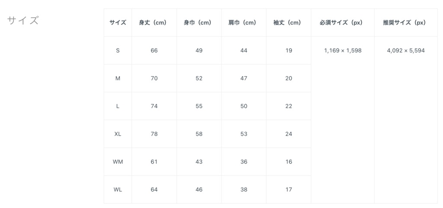443x208 pixels.
Task: Select the 推奨サイズ (px) header
Action: pyautogui.click(x=406, y=23)
